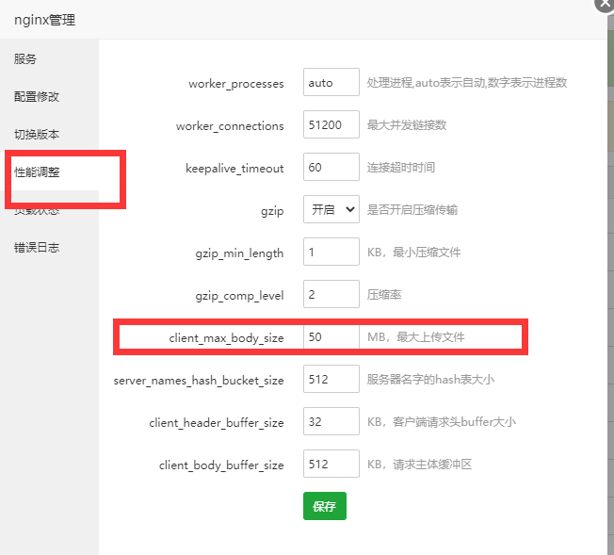Open the gzip 开启 dropdown
Image resolution: width=614 pixels, height=555 pixels.
tap(331, 209)
